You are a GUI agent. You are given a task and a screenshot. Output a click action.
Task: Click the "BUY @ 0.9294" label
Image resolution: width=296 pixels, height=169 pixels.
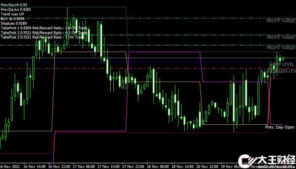coord(12,19)
